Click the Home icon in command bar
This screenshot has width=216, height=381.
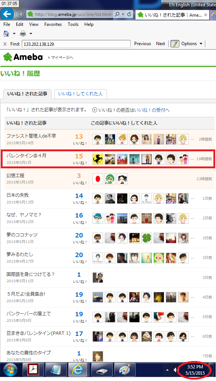pyautogui.click(x=6, y=34)
